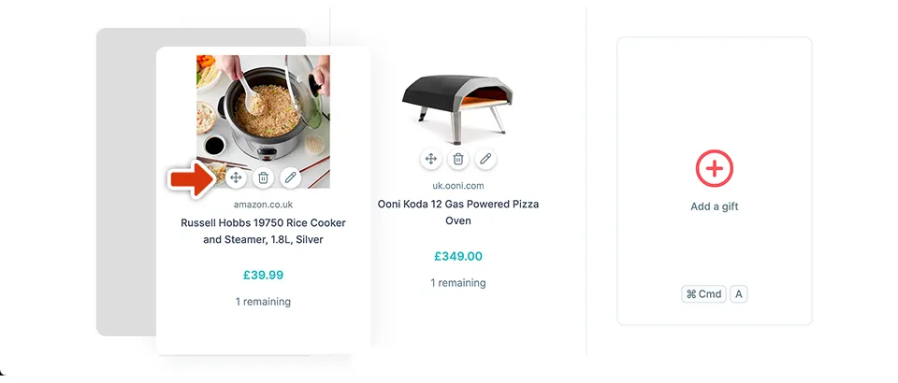Edit the Rice Cooker gift with pencil icon

[x=290, y=177]
